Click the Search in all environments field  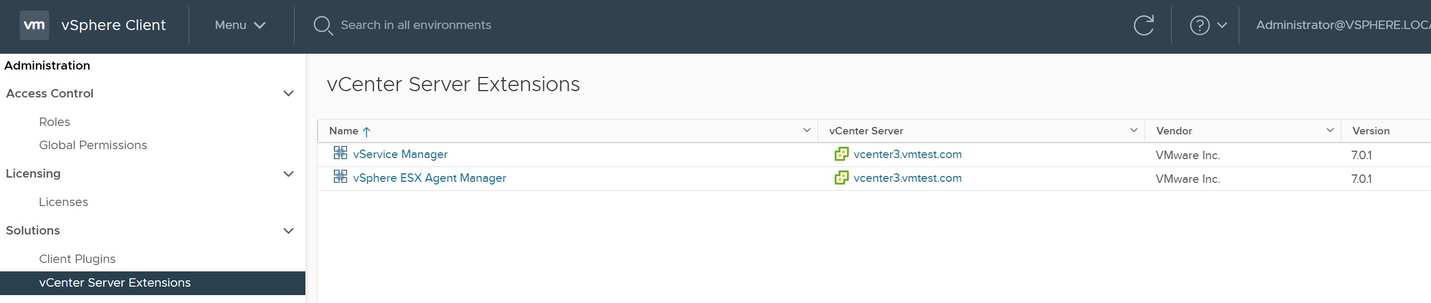coord(416,25)
